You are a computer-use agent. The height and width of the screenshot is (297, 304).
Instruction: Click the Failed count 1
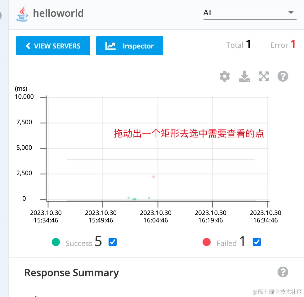(242, 241)
